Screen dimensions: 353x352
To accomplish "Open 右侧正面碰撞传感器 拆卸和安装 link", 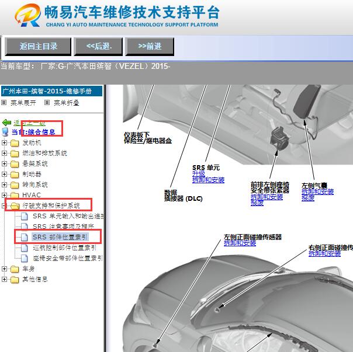I will (x=324, y=253).
